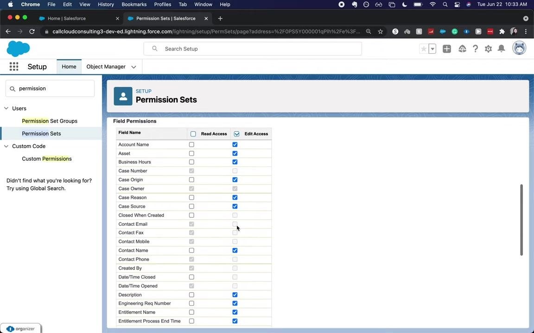Screen dimensions: 534x333
Task: Uncheck Edit Access for Asset
Action: 235,153
